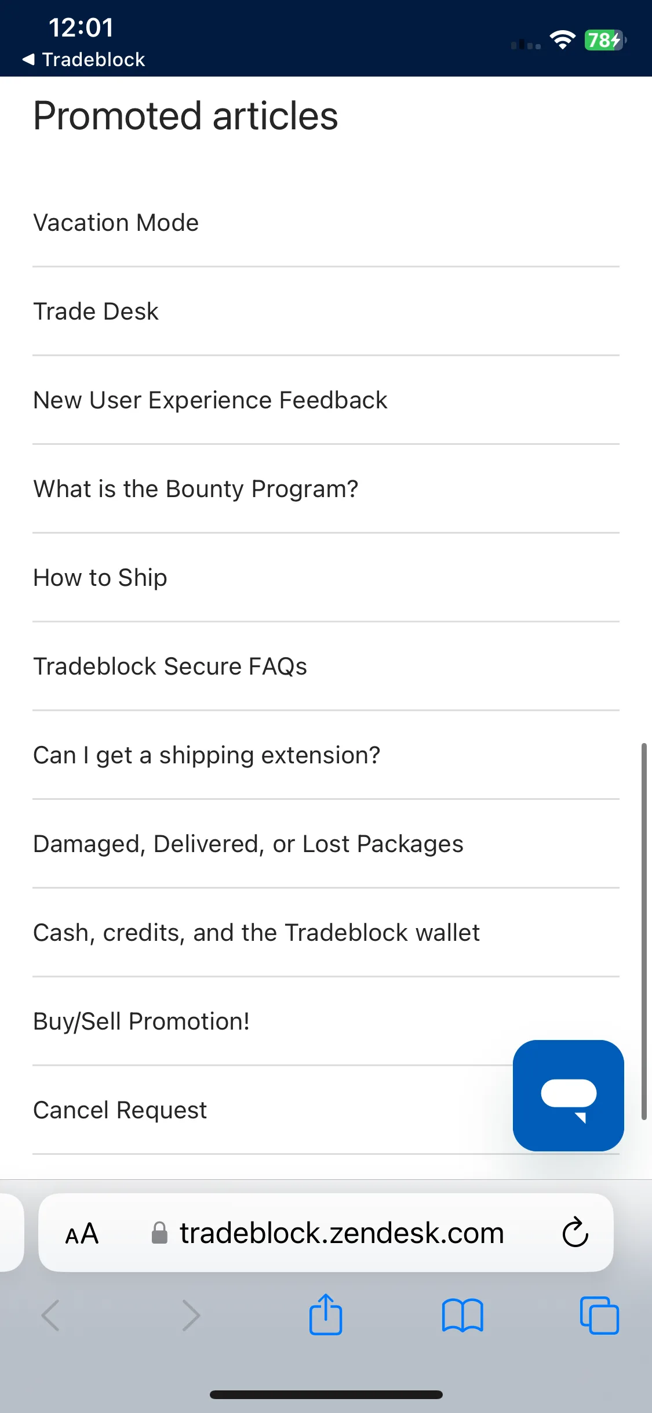
Task: Open the chat support widget
Action: click(x=568, y=1095)
